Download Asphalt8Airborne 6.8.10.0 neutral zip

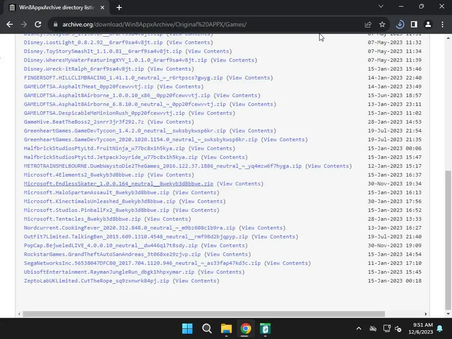click(x=125, y=104)
